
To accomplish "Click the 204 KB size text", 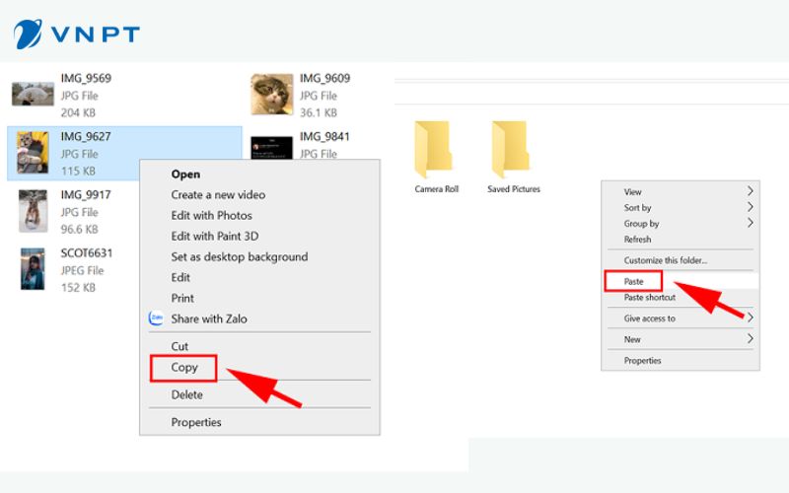I will pyautogui.click(x=78, y=112).
